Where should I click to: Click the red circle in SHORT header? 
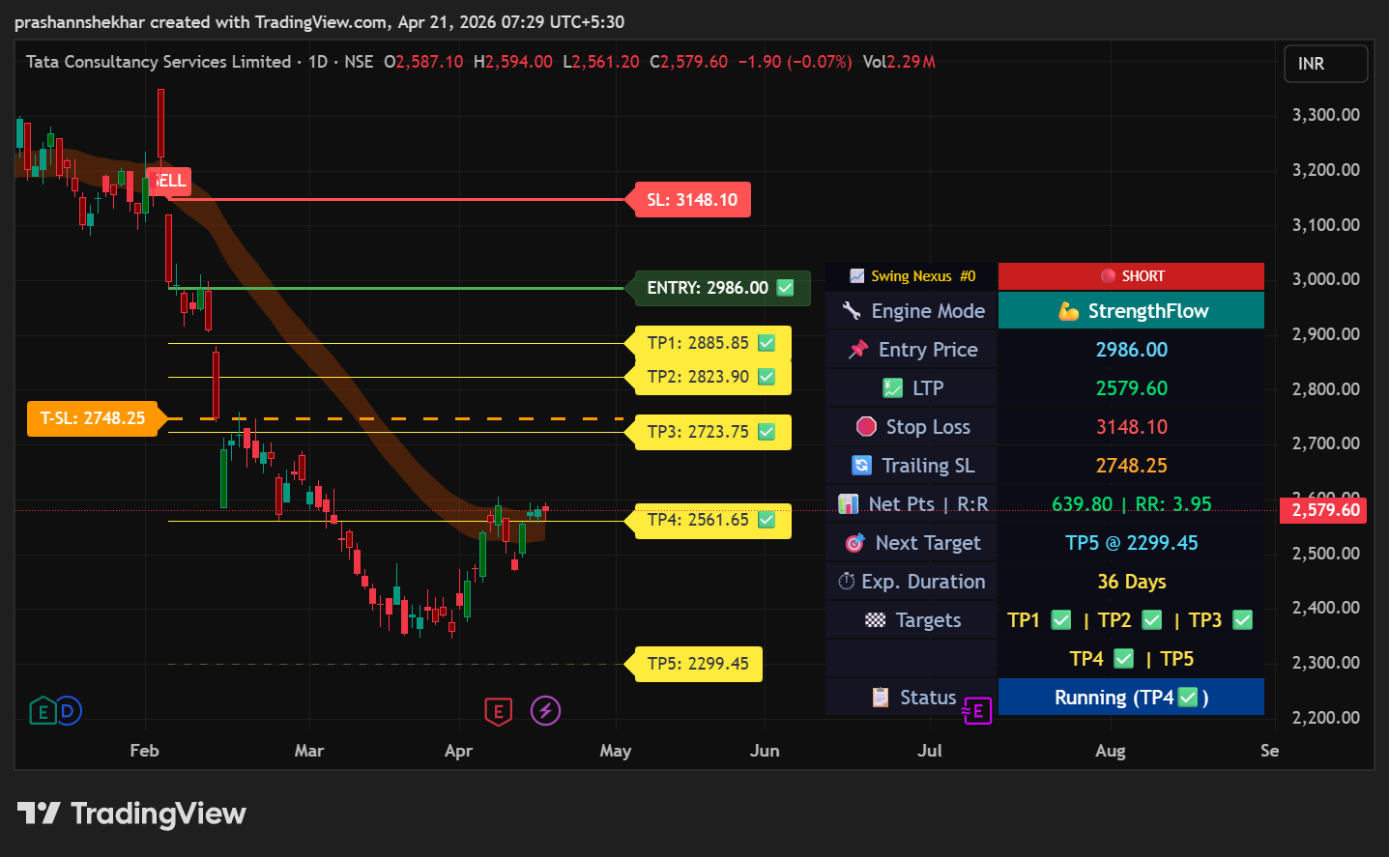(x=1108, y=276)
